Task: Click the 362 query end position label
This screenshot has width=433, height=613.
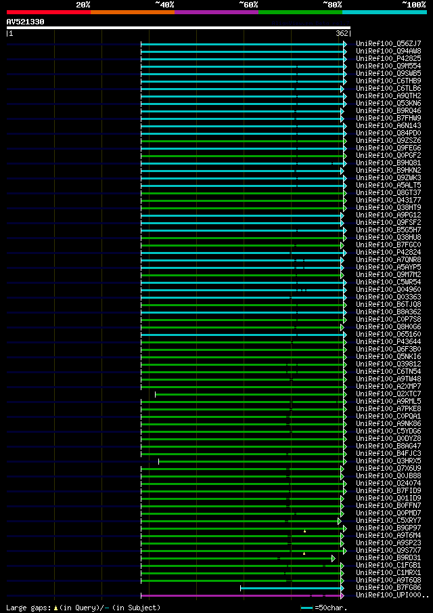Action: click(342, 34)
